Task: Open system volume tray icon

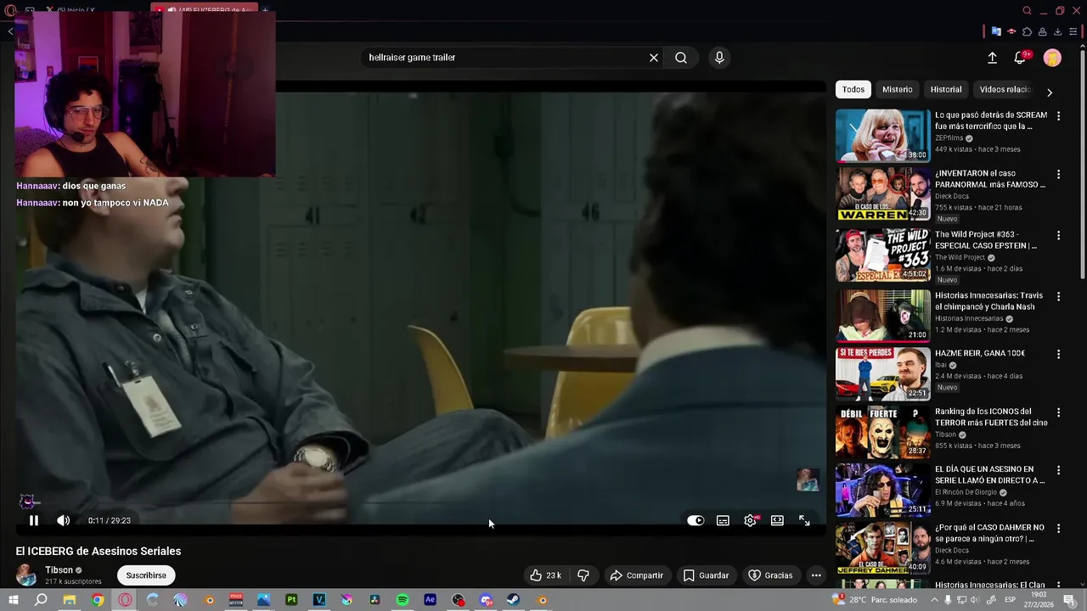Action: click(977, 600)
